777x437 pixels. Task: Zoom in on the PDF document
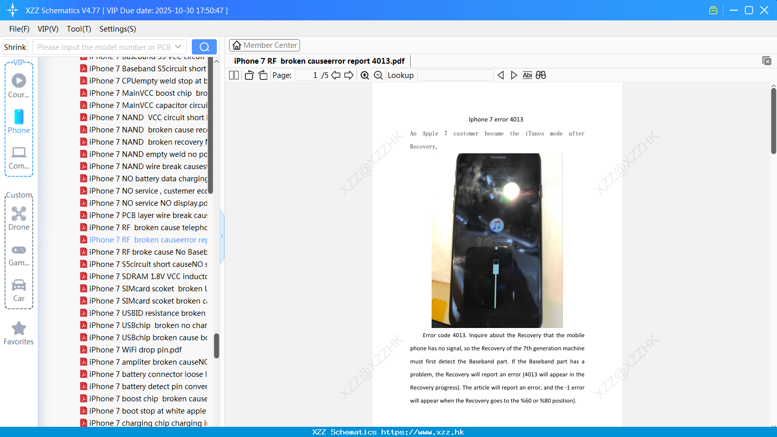tap(365, 75)
